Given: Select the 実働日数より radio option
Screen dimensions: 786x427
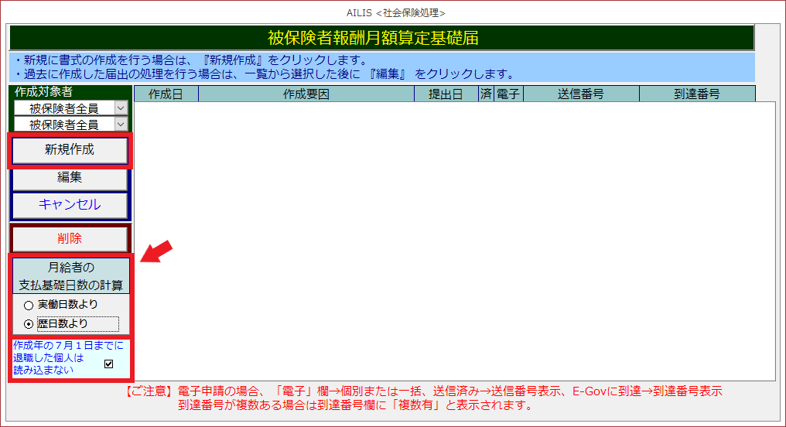Looking at the screenshot, I should [29, 305].
